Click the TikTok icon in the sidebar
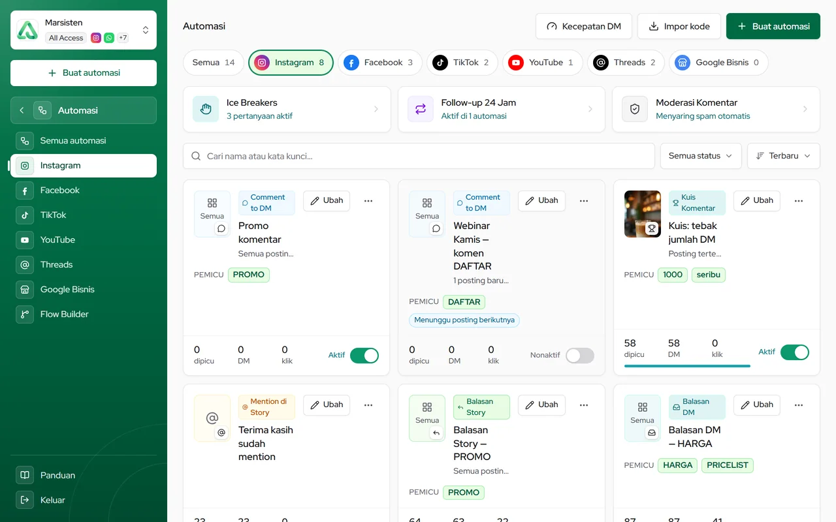 (25, 215)
